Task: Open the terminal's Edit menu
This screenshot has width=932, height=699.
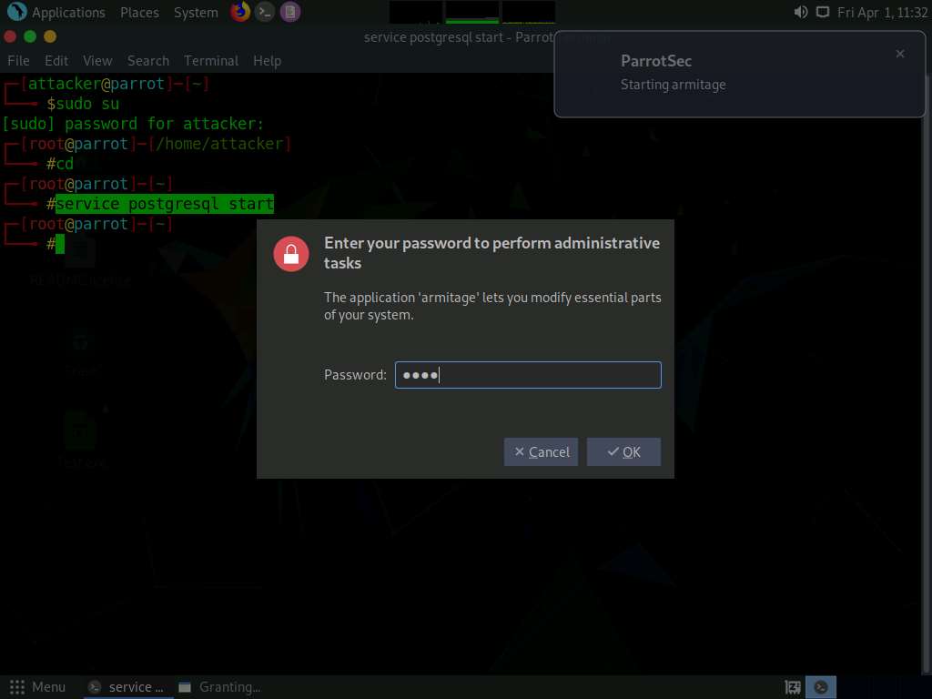Action: pos(56,60)
